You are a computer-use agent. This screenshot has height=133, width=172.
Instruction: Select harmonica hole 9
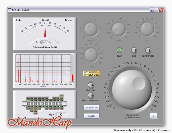(57, 103)
